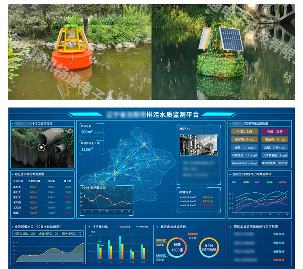Viewport: 303px width, 269px height.
Task: Toggle the 本期排污量 bar legend
Action: click(142, 227)
